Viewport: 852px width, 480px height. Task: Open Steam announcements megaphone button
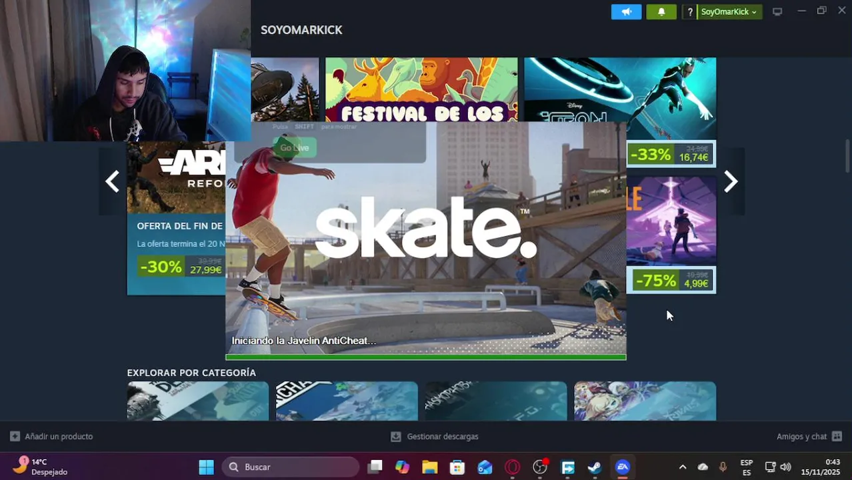point(626,12)
